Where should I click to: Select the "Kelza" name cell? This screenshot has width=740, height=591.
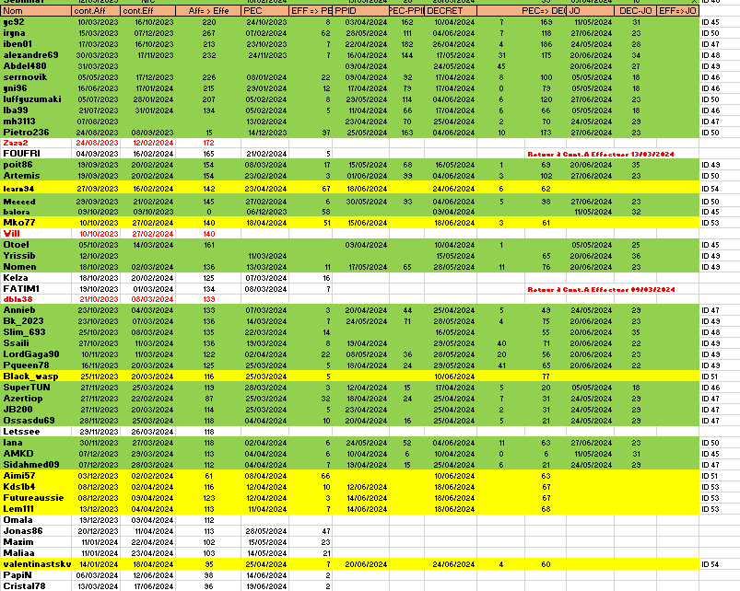[x=36, y=278]
